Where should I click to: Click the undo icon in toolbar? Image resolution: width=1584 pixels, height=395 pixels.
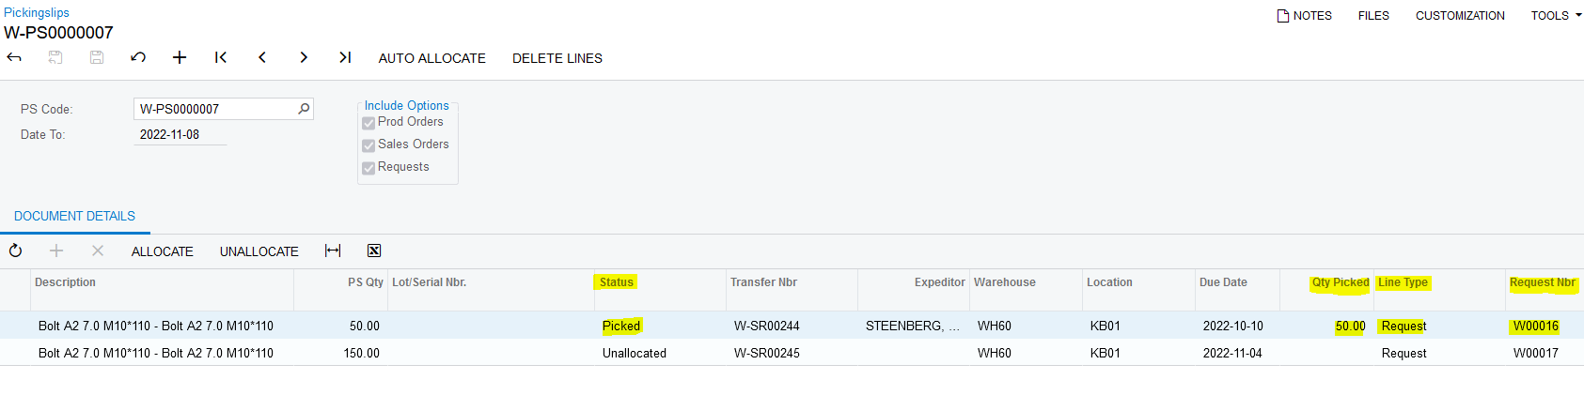(138, 58)
